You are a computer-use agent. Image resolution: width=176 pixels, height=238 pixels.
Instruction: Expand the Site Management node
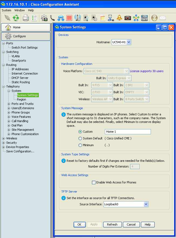9,130
